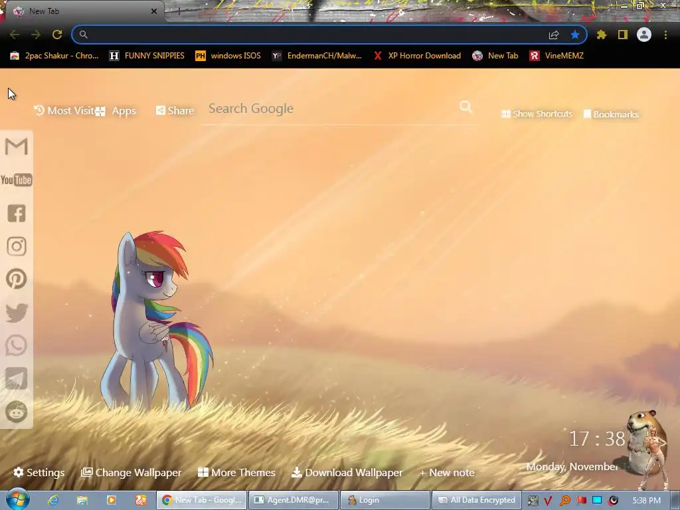
Task: Open the Telegram sidebar icon
Action: [17, 379]
